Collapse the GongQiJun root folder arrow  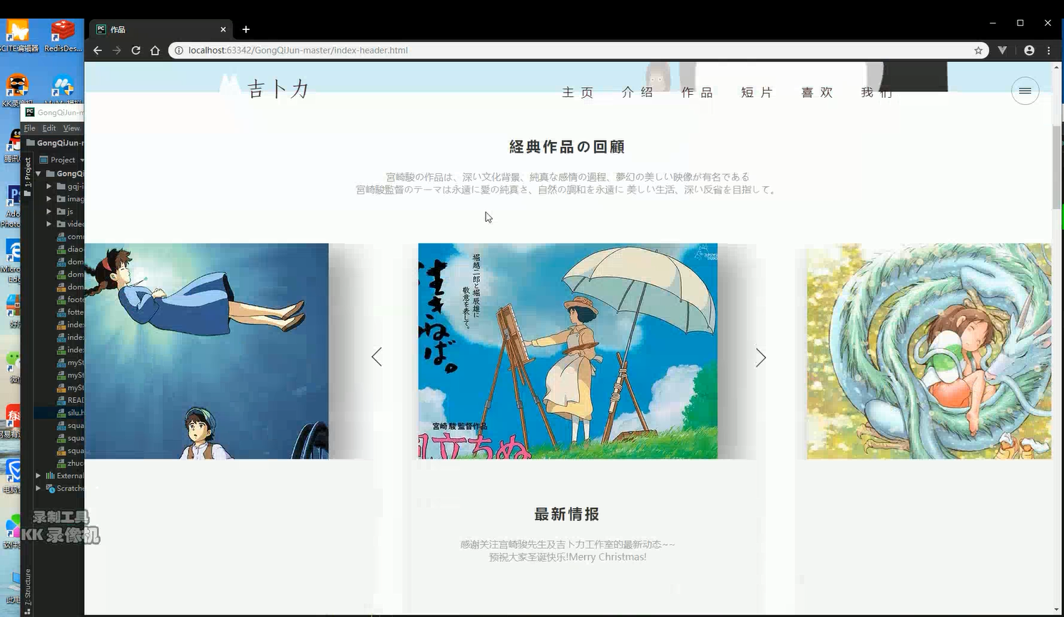[x=39, y=173]
